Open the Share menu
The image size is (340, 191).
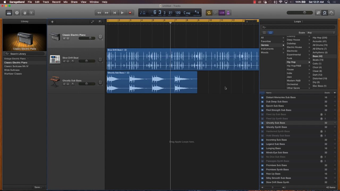[74, 2]
